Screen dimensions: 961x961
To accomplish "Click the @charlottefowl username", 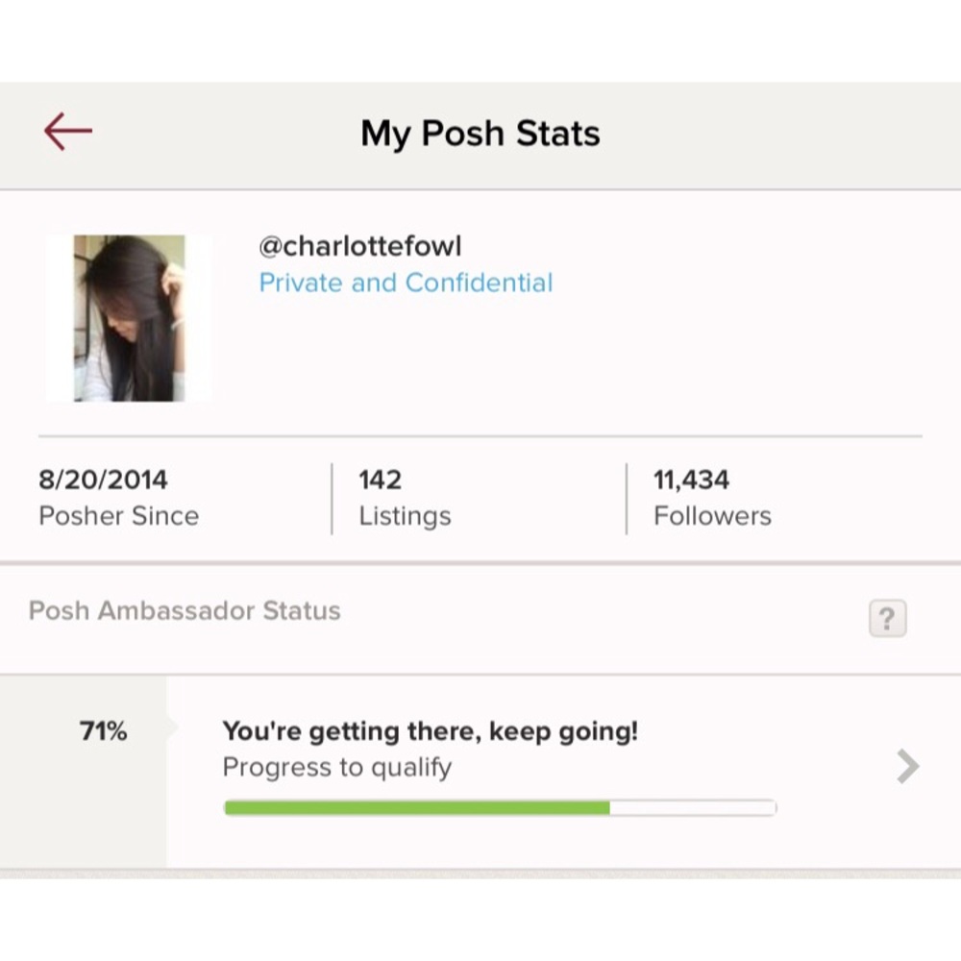I will (360, 246).
